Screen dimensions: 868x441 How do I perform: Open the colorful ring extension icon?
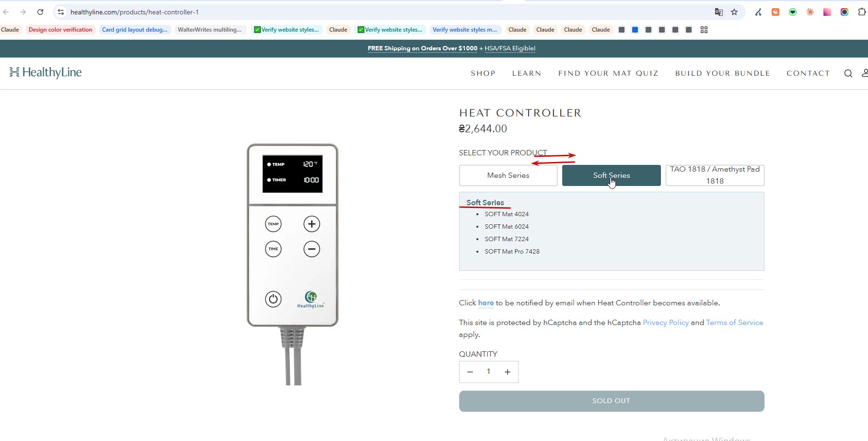click(845, 12)
